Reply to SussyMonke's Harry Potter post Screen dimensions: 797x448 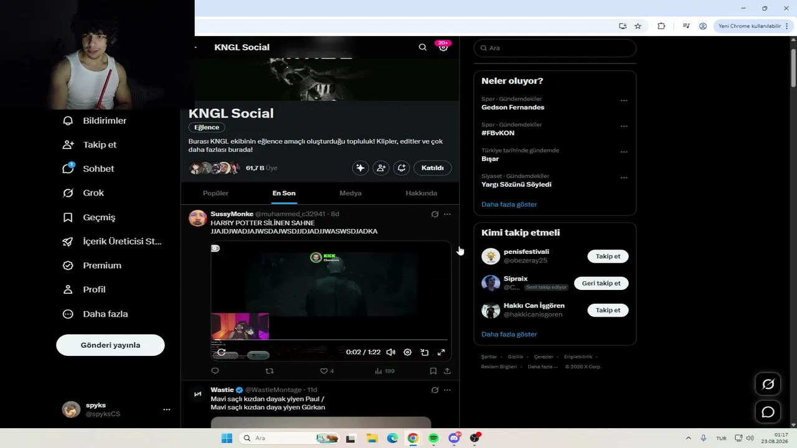(x=215, y=371)
